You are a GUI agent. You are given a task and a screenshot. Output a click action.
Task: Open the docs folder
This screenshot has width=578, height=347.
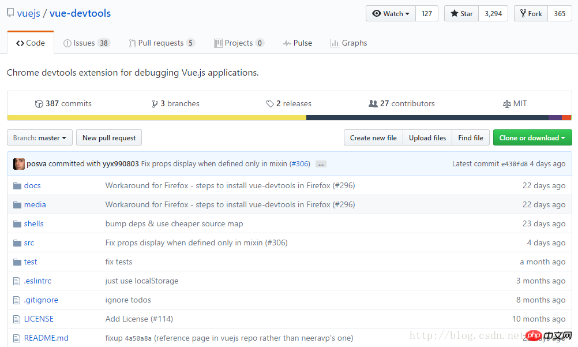pos(32,186)
